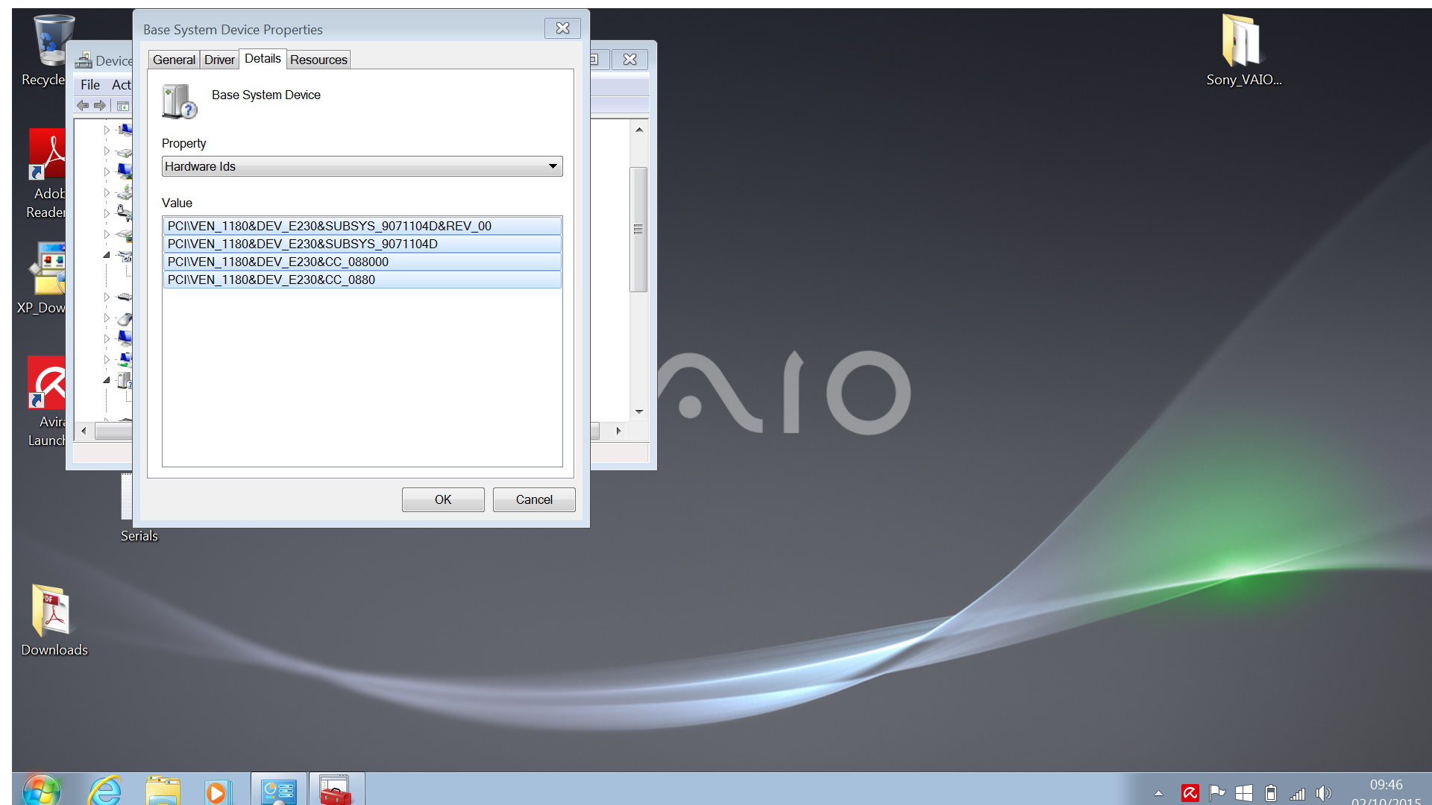Viewport: 1432px width, 805px height.
Task: Show hidden tray icons arrow
Action: [1158, 793]
